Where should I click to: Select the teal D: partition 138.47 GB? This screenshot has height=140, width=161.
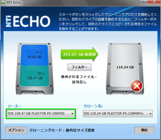click(34, 76)
